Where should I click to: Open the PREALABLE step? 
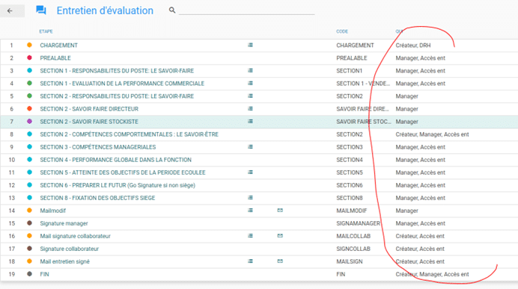55,58
